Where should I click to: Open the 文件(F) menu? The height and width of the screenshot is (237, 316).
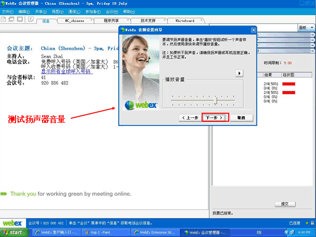[x=8, y=12]
